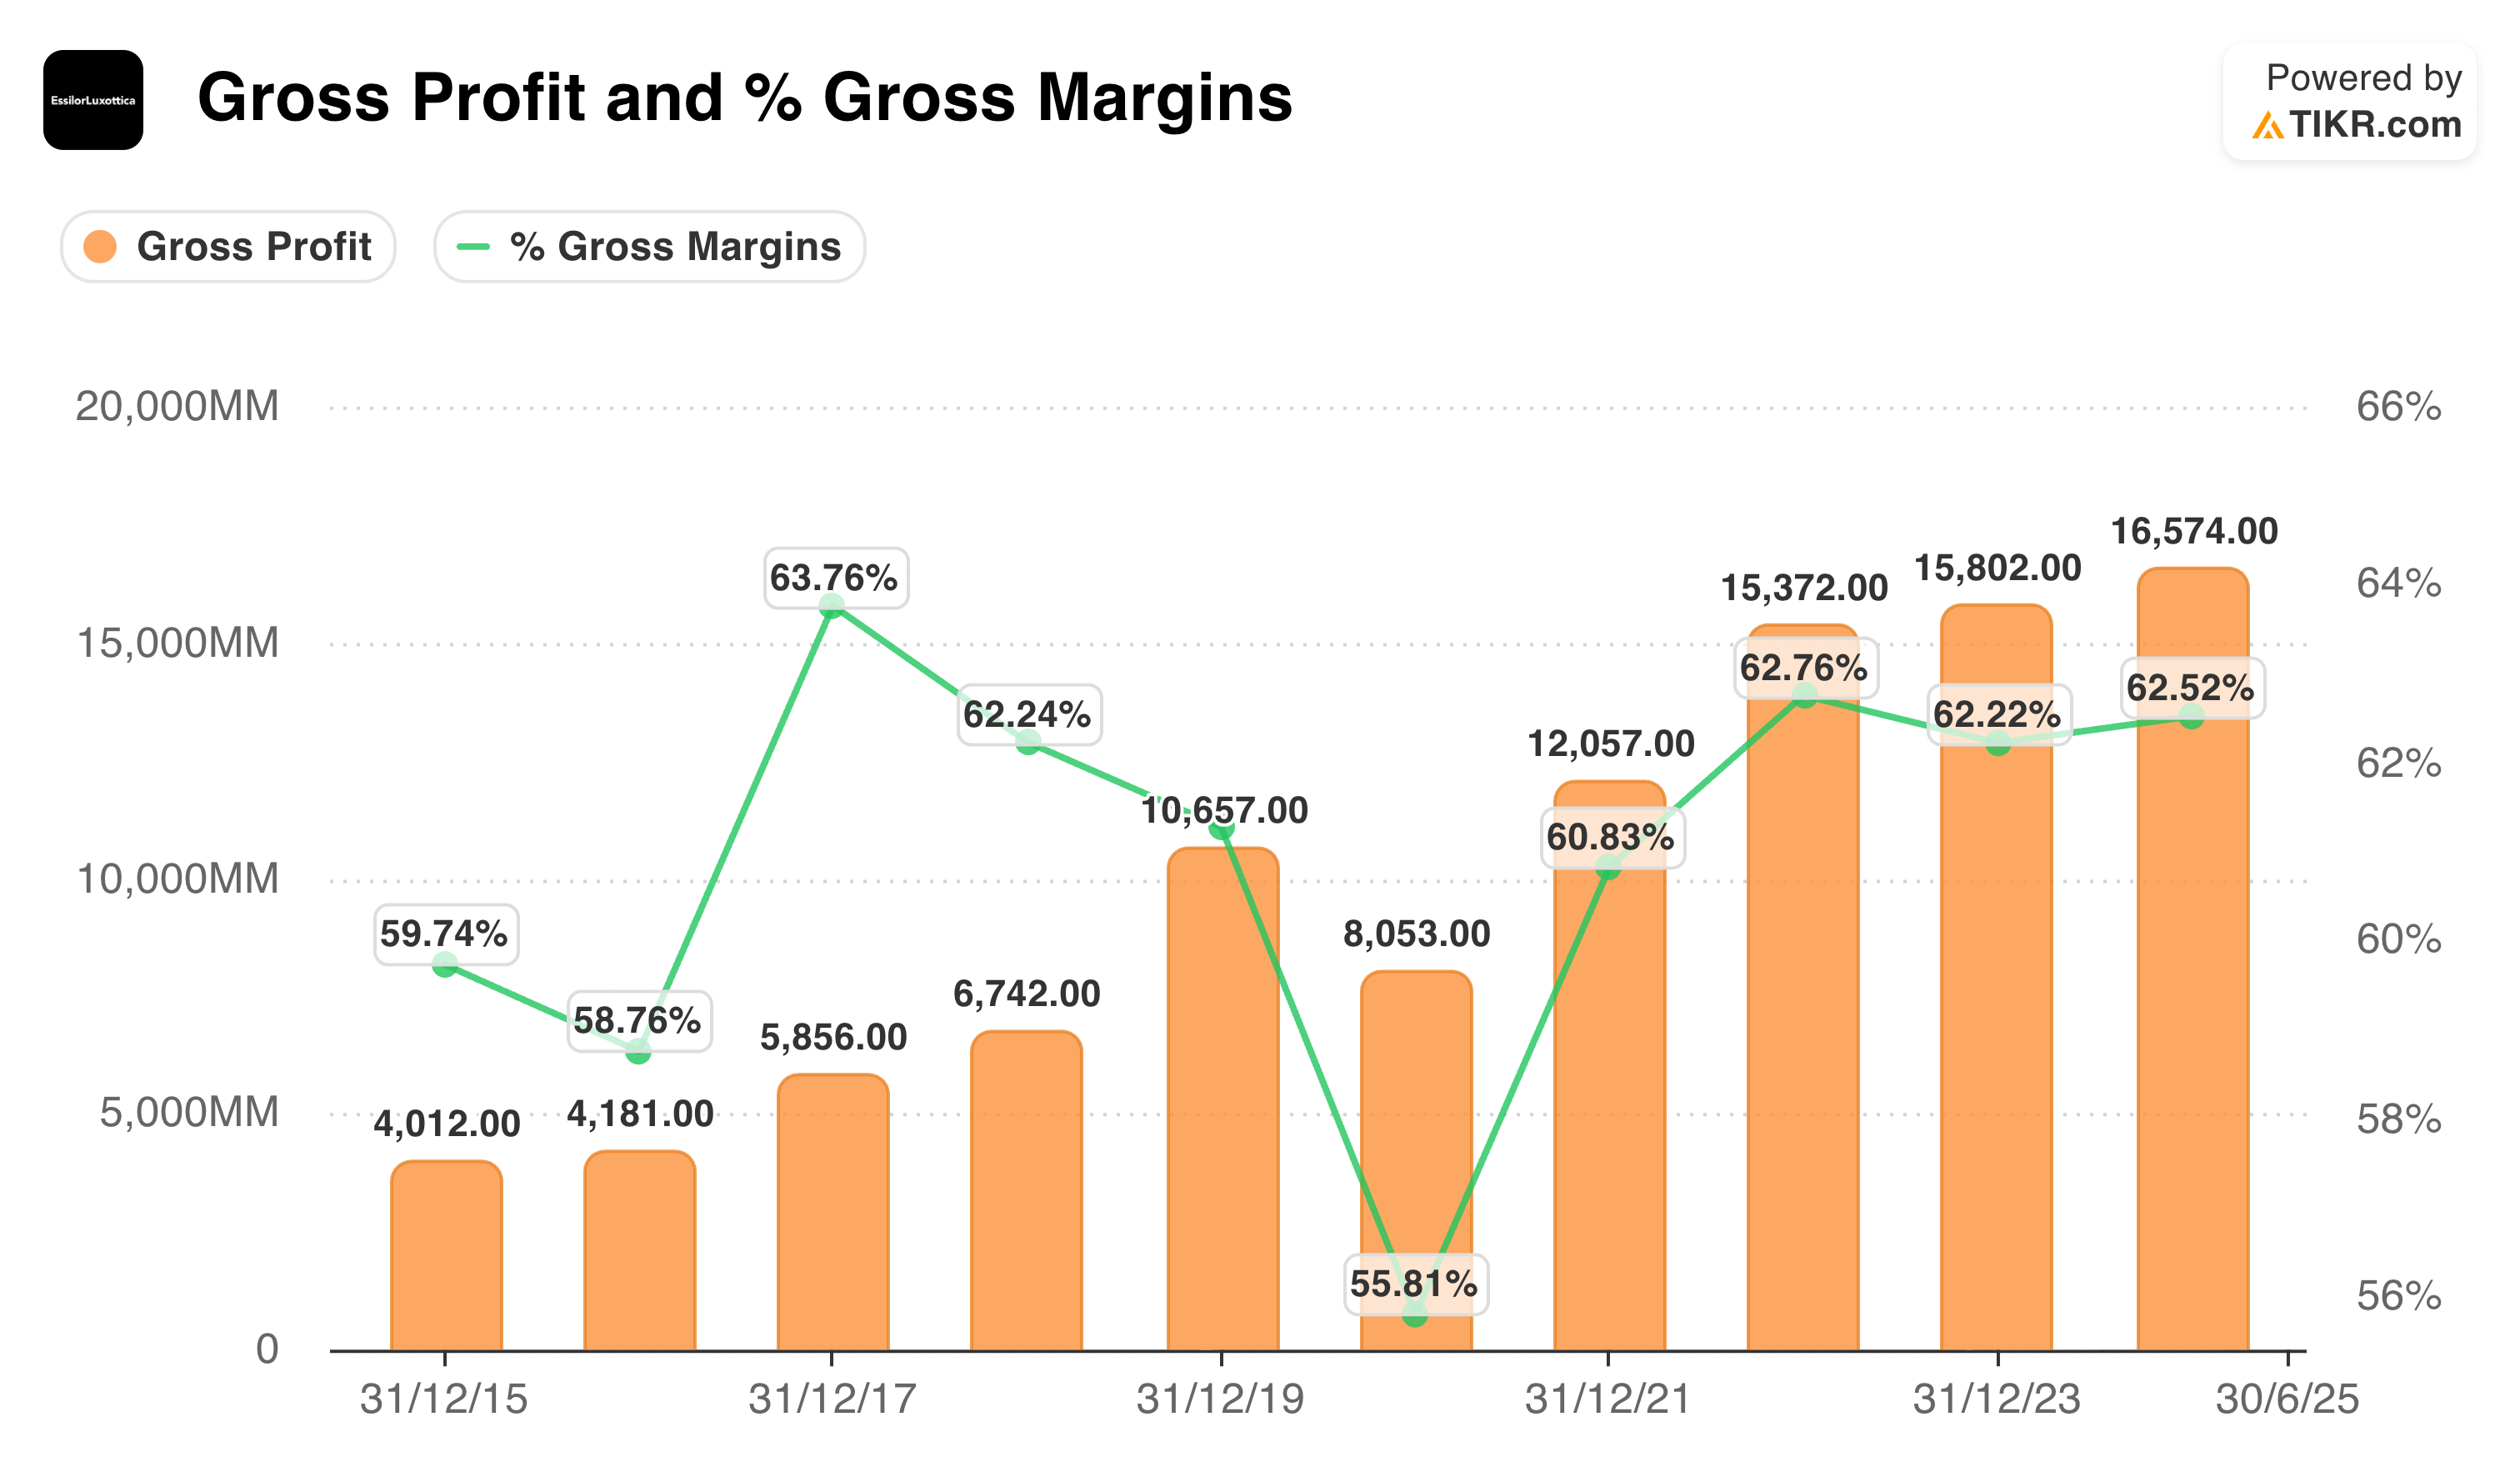Image resolution: width=2520 pixels, height=1482 pixels.
Task: Click the 63.76% margin data point
Action: [x=831, y=605]
